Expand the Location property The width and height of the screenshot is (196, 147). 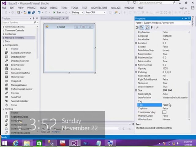(136, 43)
